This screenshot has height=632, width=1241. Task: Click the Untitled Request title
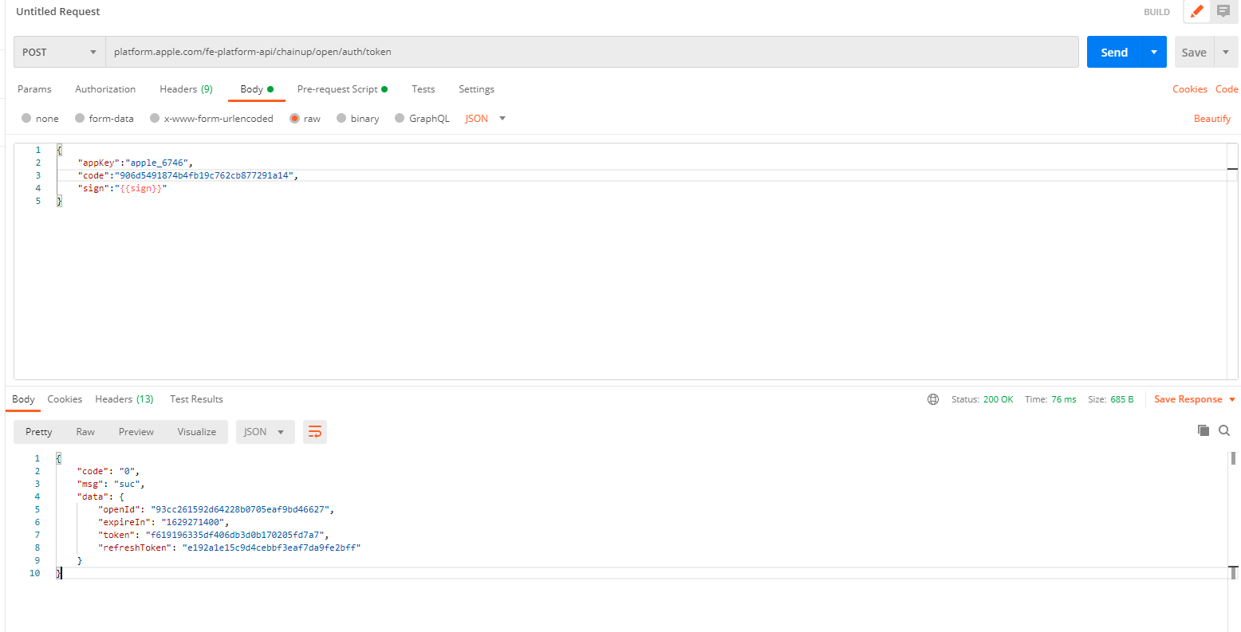pyautogui.click(x=58, y=12)
